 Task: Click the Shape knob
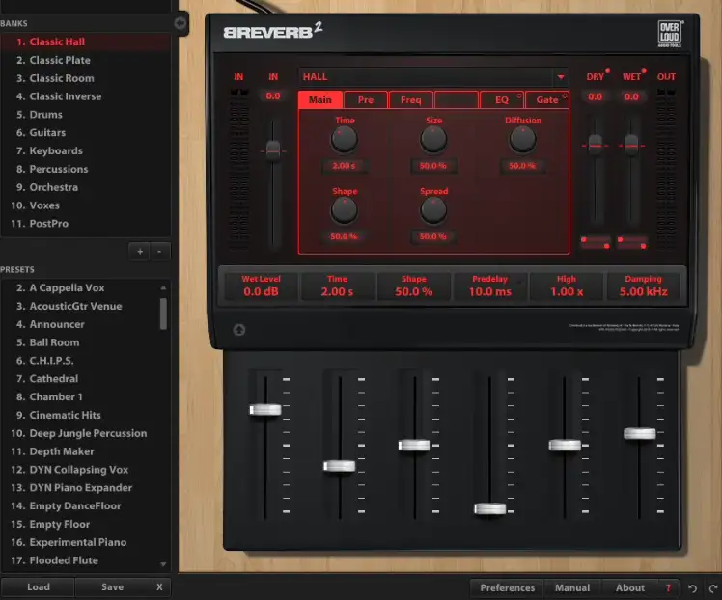point(344,210)
